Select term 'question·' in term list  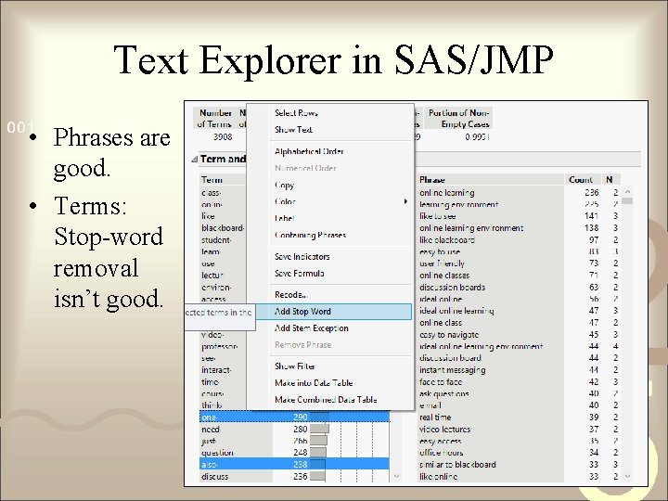[217, 453]
